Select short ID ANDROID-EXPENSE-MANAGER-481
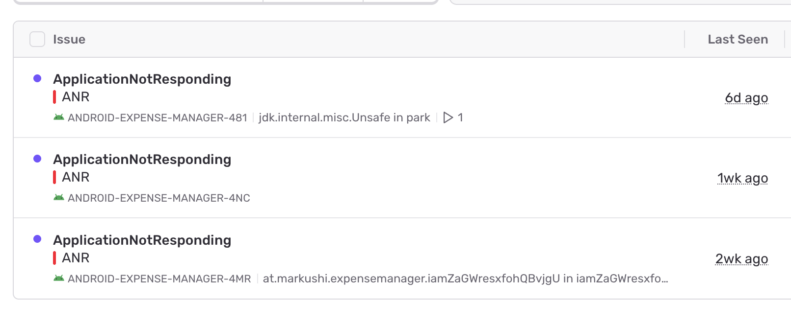 tap(157, 118)
